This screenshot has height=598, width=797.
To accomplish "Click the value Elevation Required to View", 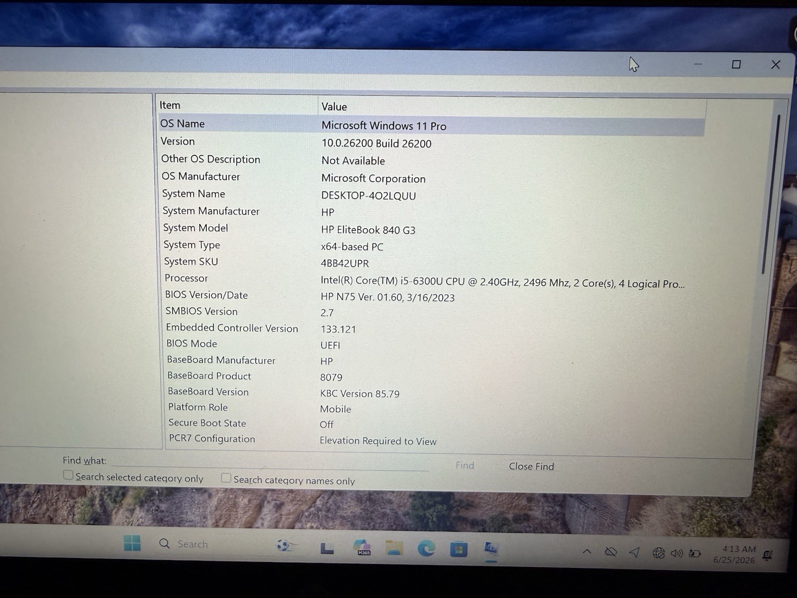I will [378, 441].
